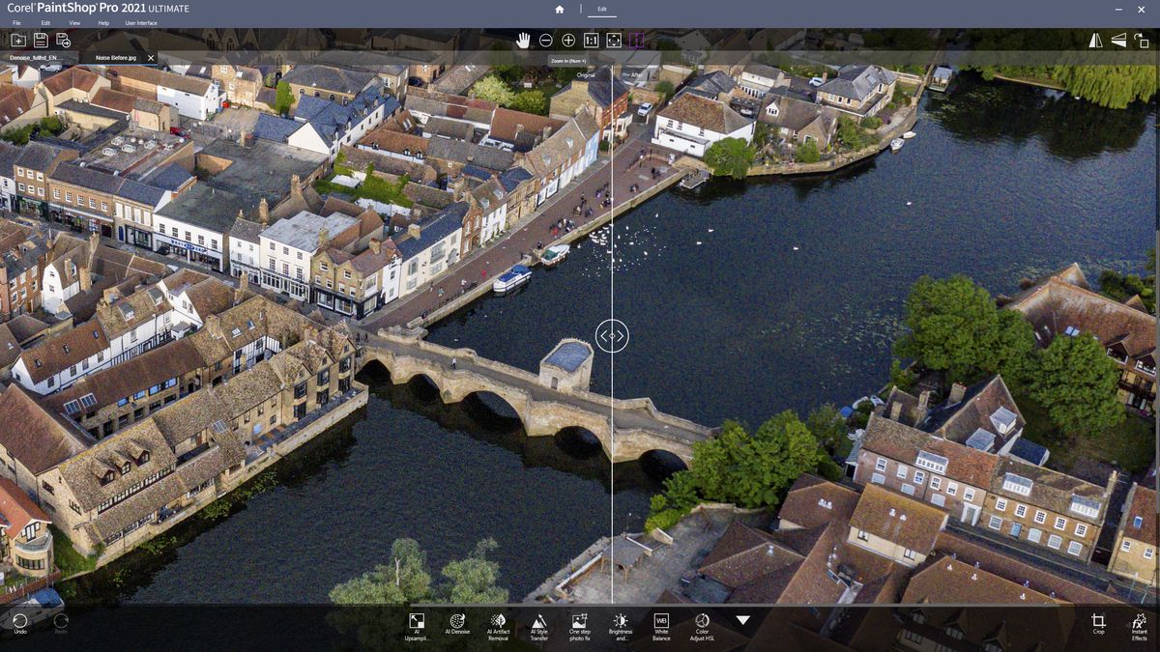Image resolution: width=1160 pixels, height=652 pixels.
Task: Open the Crop tool
Action: click(x=1098, y=623)
